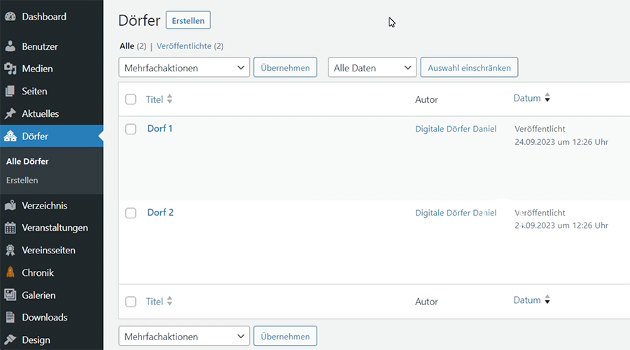Image resolution: width=630 pixels, height=350 pixels.
Task: Open the bottom Mehrfachaktionen dropdown
Action: 184,336
